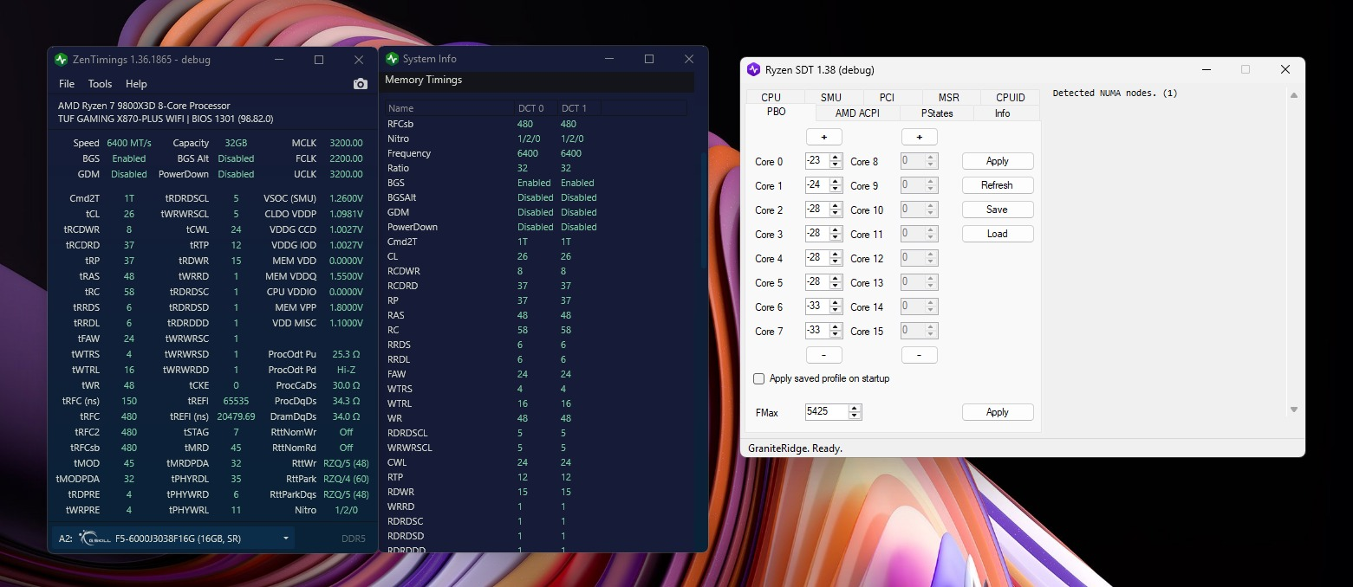Viewport: 1353px width, 587px height.
Task: Click the minus button below Core 15
Action: coord(920,355)
